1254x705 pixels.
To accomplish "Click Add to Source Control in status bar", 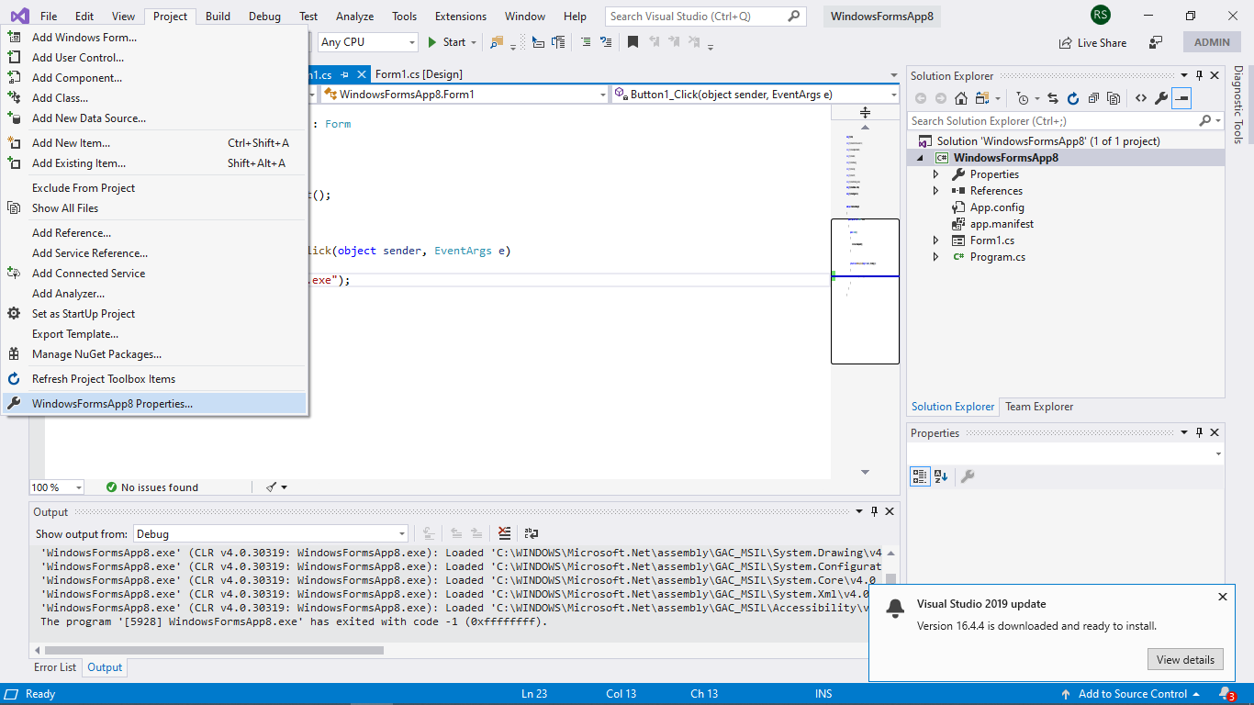I will tap(1131, 694).
